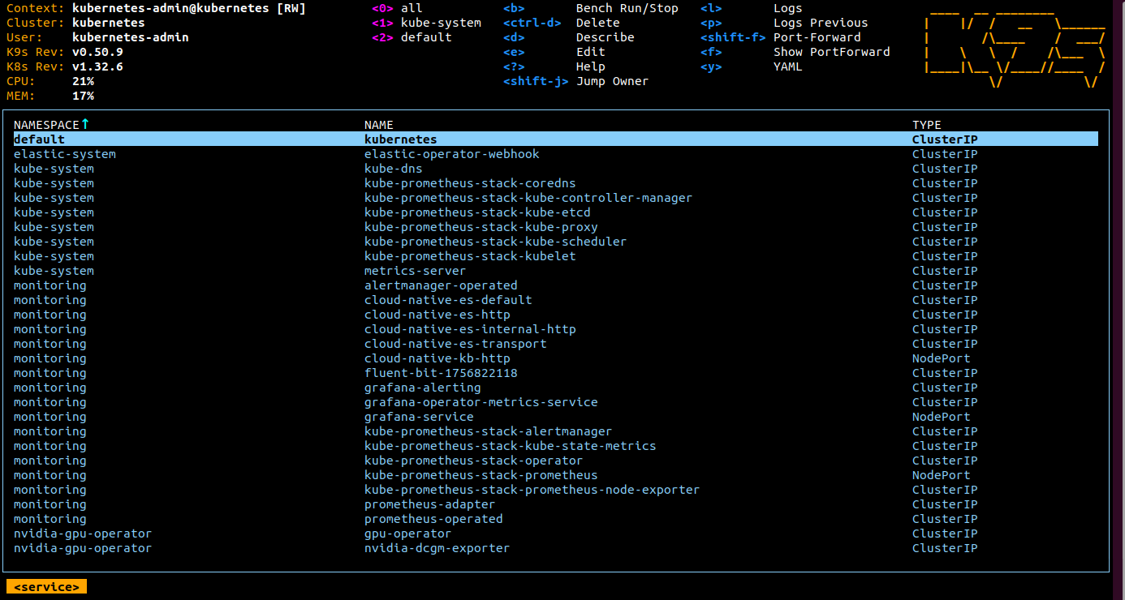Image resolution: width=1125 pixels, height=600 pixels.
Task: Sort by the NAME column header
Action: pyautogui.click(x=378, y=125)
